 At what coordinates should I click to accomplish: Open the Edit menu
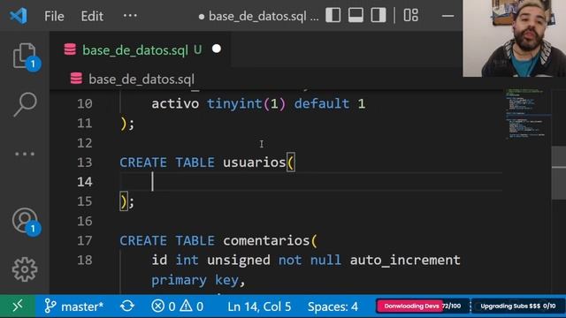92,16
